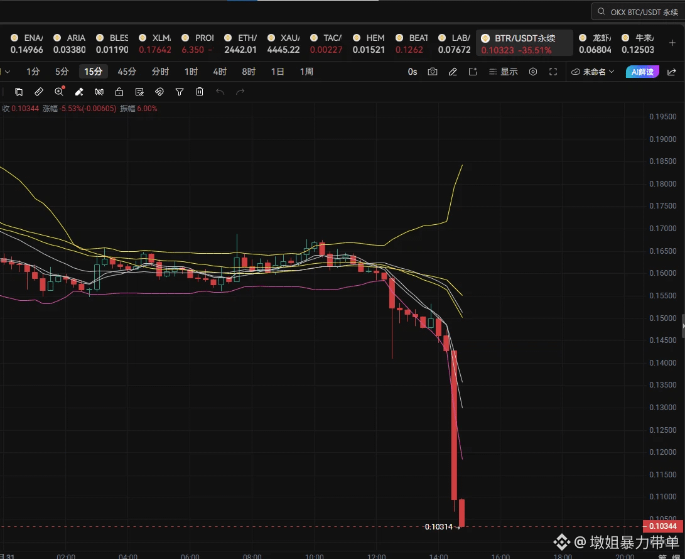685x559 pixels.
Task: Open the ETH symbol tab
Action: point(240,44)
